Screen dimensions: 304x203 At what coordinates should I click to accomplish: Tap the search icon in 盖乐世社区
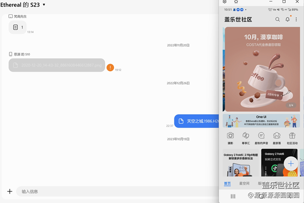277,20
